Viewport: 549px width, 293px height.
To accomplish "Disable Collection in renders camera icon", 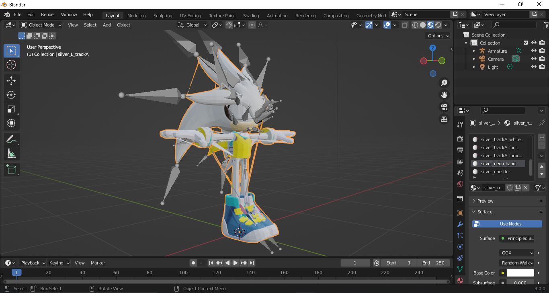I will (x=542, y=43).
